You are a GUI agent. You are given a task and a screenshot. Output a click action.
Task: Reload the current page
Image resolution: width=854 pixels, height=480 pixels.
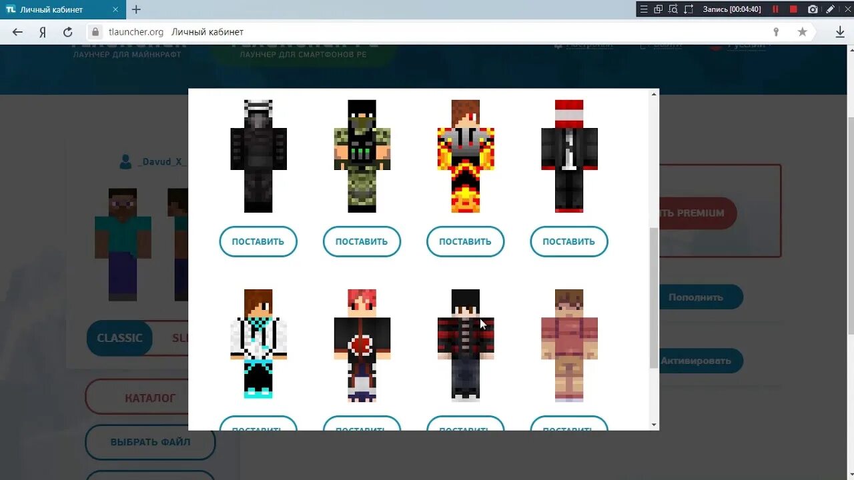point(67,32)
